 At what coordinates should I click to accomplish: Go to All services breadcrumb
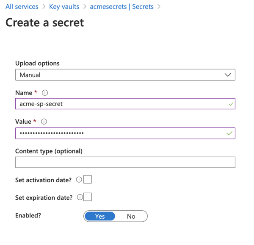tap(22, 7)
